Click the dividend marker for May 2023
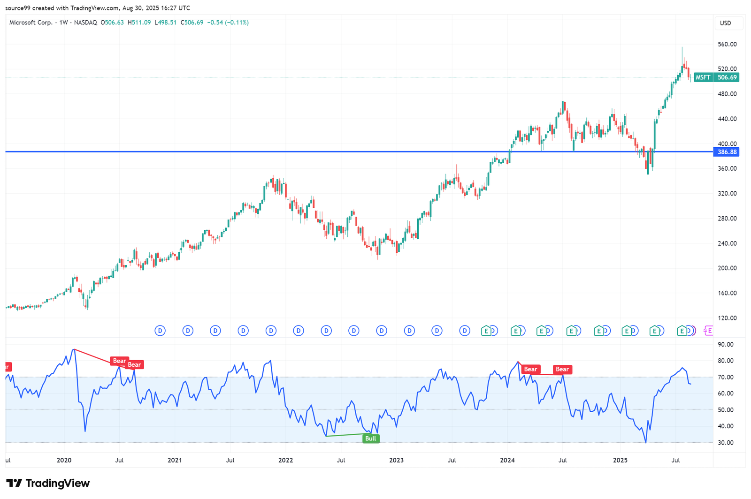The height and width of the screenshot is (499, 751). click(437, 331)
